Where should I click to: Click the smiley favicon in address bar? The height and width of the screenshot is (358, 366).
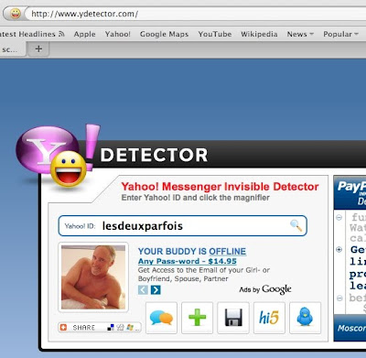click(16, 14)
